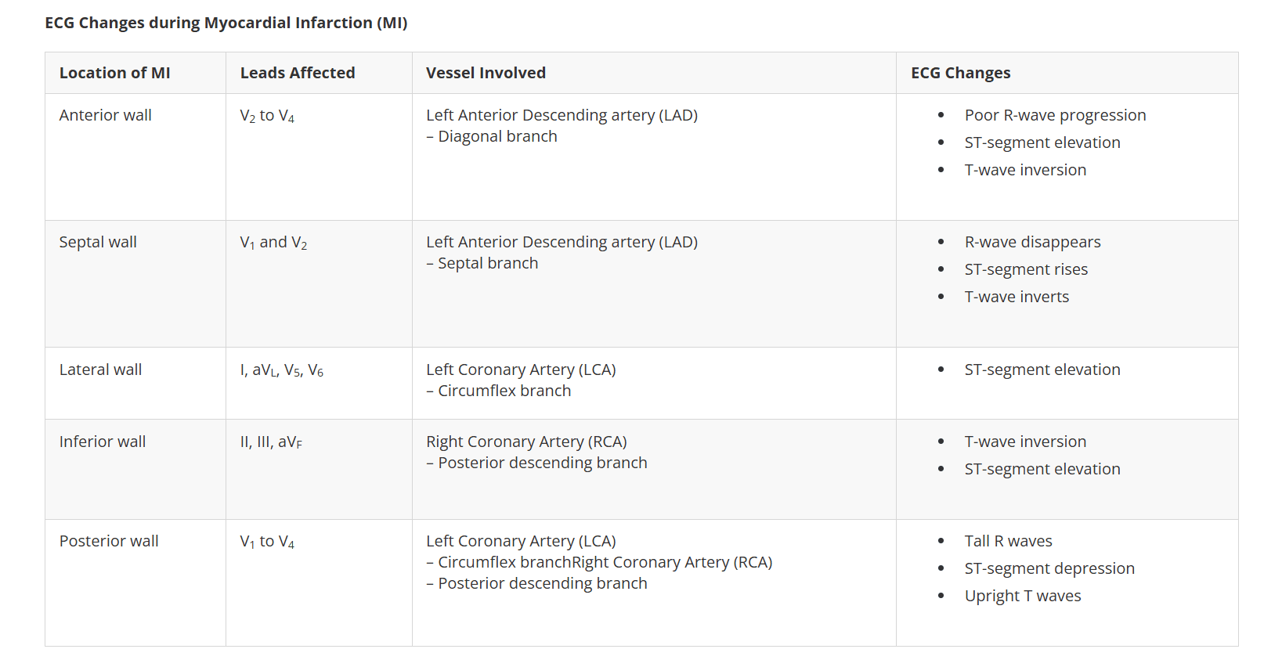Select the "Location of MI" column header
The image size is (1264, 649).
pos(114,73)
